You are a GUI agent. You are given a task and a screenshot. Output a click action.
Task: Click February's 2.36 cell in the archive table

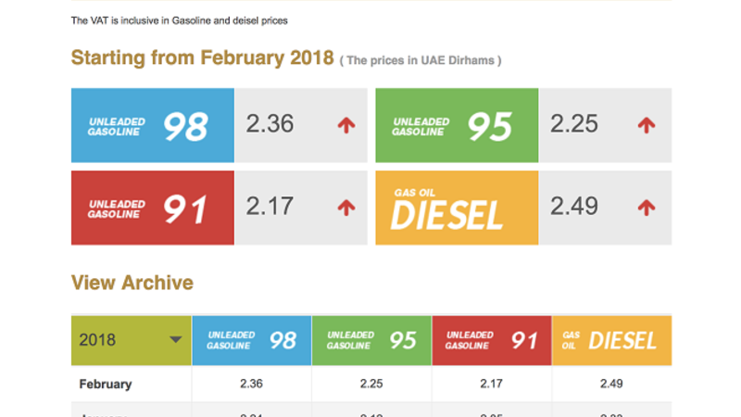pyautogui.click(x=251, y=384)
